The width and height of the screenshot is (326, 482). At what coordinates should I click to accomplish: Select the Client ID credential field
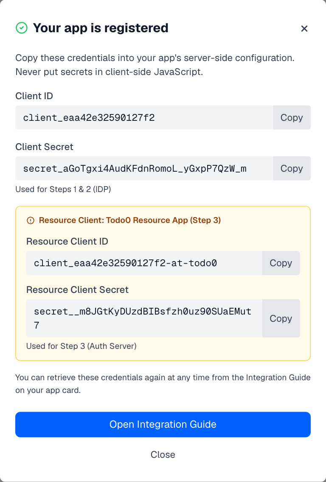(144, 117)
